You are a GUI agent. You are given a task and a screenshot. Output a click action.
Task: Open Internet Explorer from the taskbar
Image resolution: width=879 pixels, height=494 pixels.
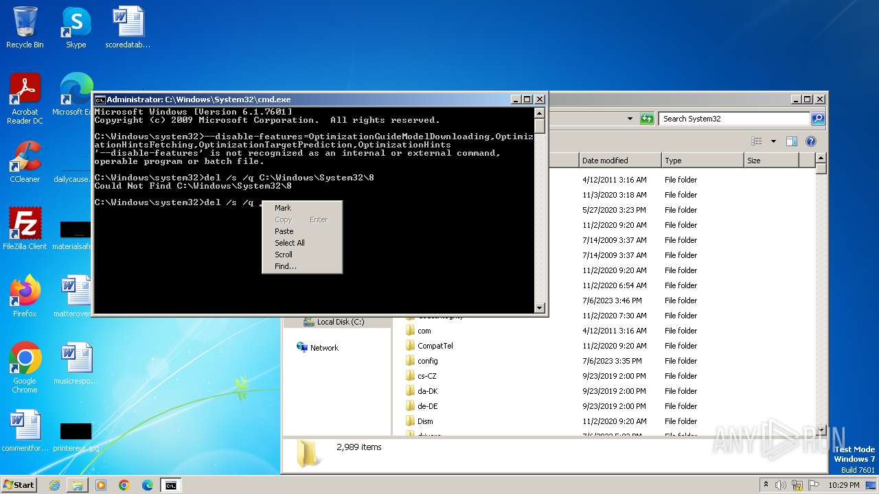(x=54, y=485)
